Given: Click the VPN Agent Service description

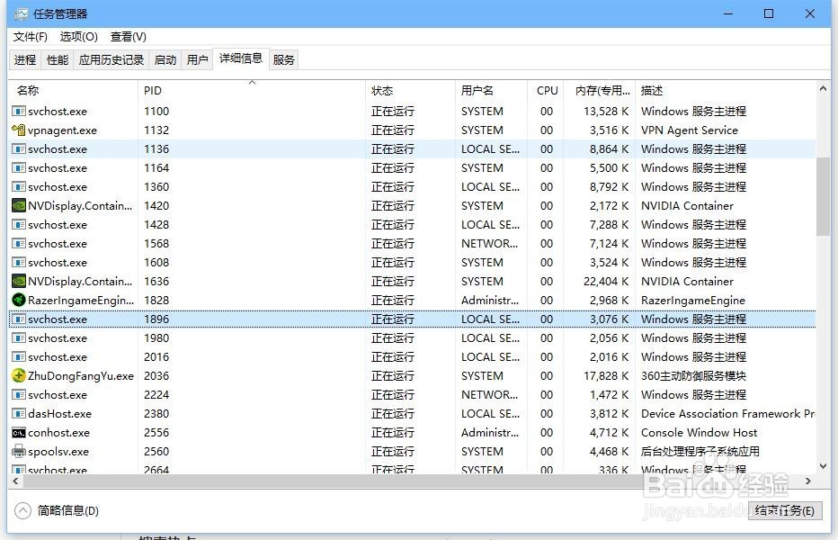Looking at the screenshot, I should pyautogui.click(x=690, y=130).
